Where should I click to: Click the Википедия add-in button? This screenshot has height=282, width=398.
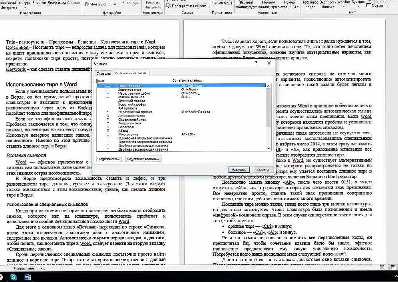[131, 3]
